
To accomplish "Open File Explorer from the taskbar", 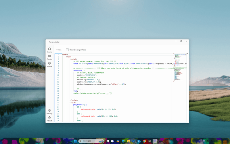I will (129, 141).
